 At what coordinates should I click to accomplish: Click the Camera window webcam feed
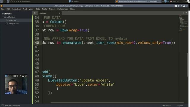16,86
